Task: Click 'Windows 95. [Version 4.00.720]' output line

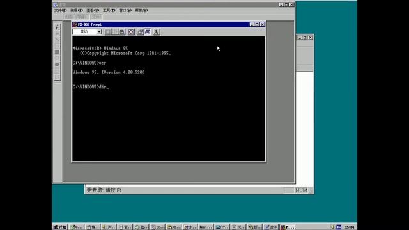Action: pyautogui.click(x=109, y=72)
